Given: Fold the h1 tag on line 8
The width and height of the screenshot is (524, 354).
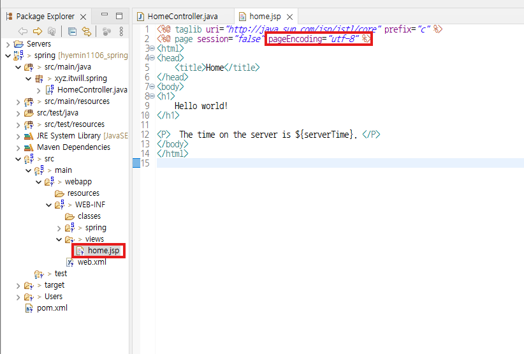Looking at the screenshot, I should 152,96.
